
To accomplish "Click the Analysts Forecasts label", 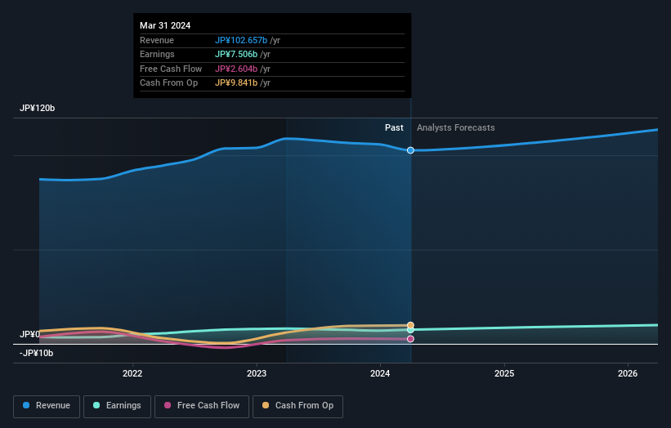I will [456, 128].
